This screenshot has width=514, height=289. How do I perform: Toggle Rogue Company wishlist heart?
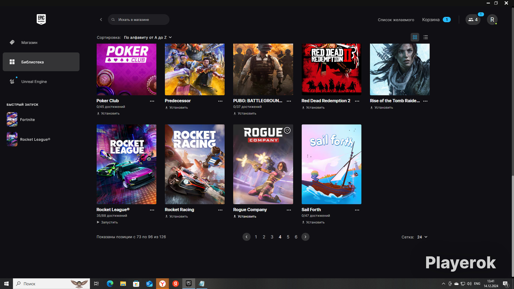pos(287,130)
